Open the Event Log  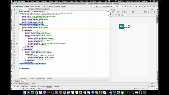(x=152, y=87)
